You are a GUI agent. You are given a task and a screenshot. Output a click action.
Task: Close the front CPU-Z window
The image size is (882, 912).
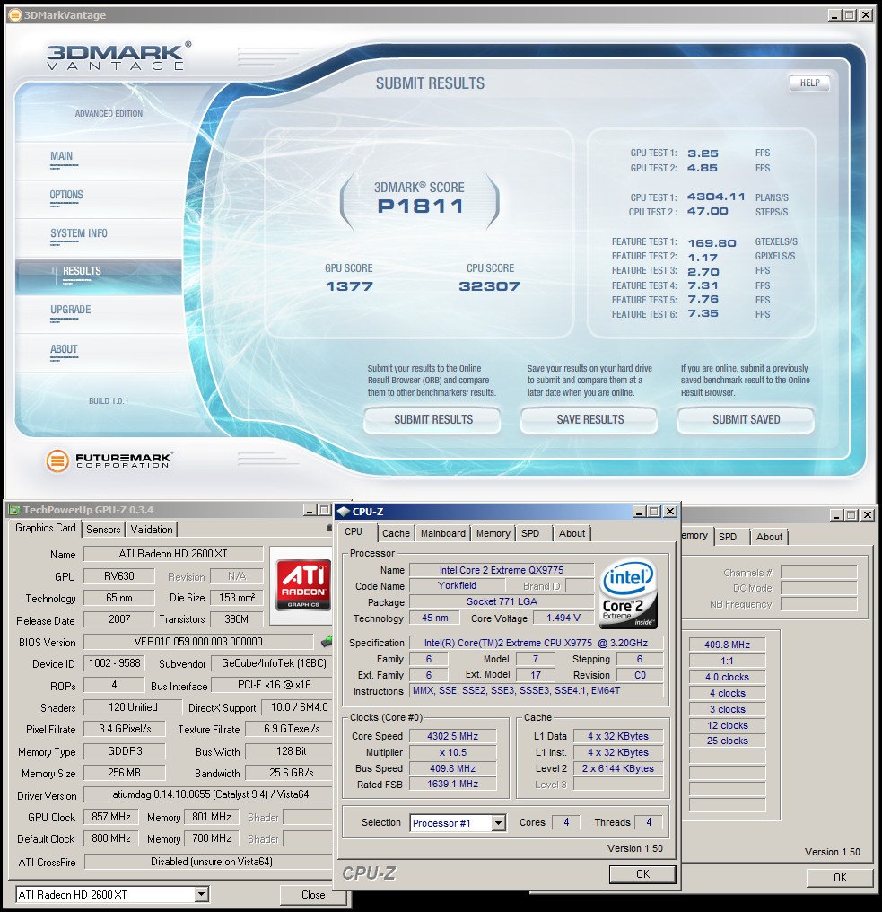pos(670,512)
